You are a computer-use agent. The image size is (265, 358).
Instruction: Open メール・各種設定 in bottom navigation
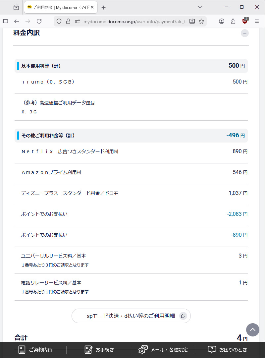163,349
